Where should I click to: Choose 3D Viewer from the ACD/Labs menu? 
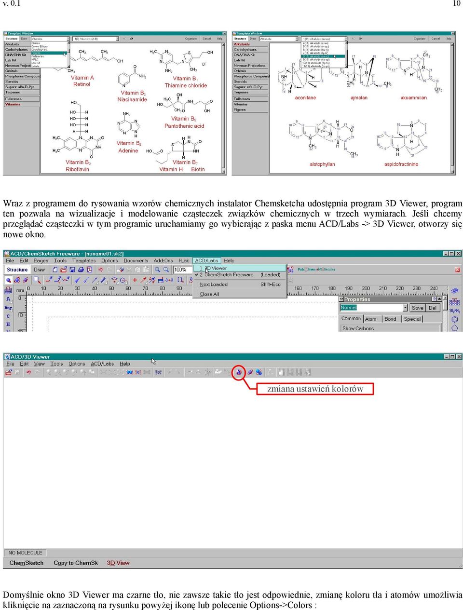coord(240,268)
